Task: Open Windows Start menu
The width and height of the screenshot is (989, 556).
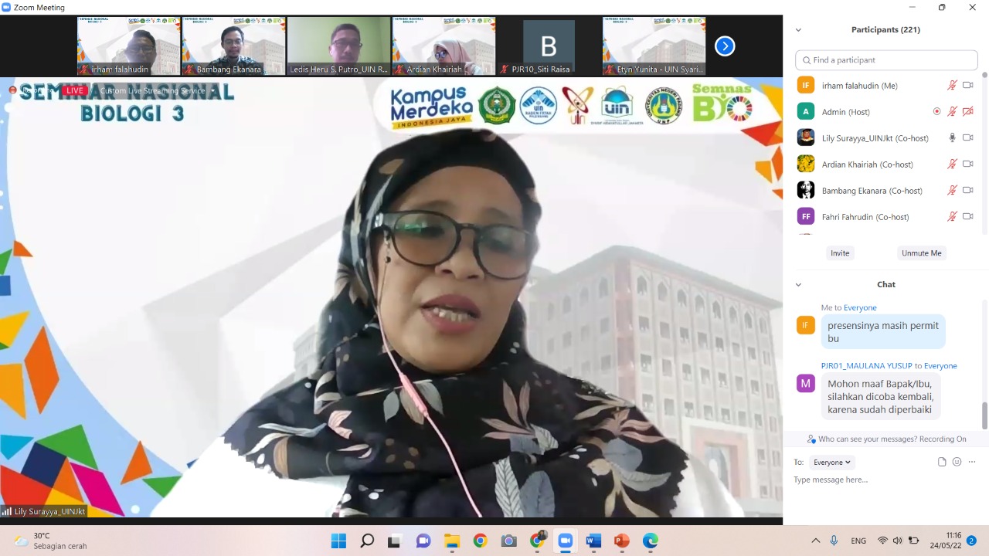Action: tap(338, 541)
